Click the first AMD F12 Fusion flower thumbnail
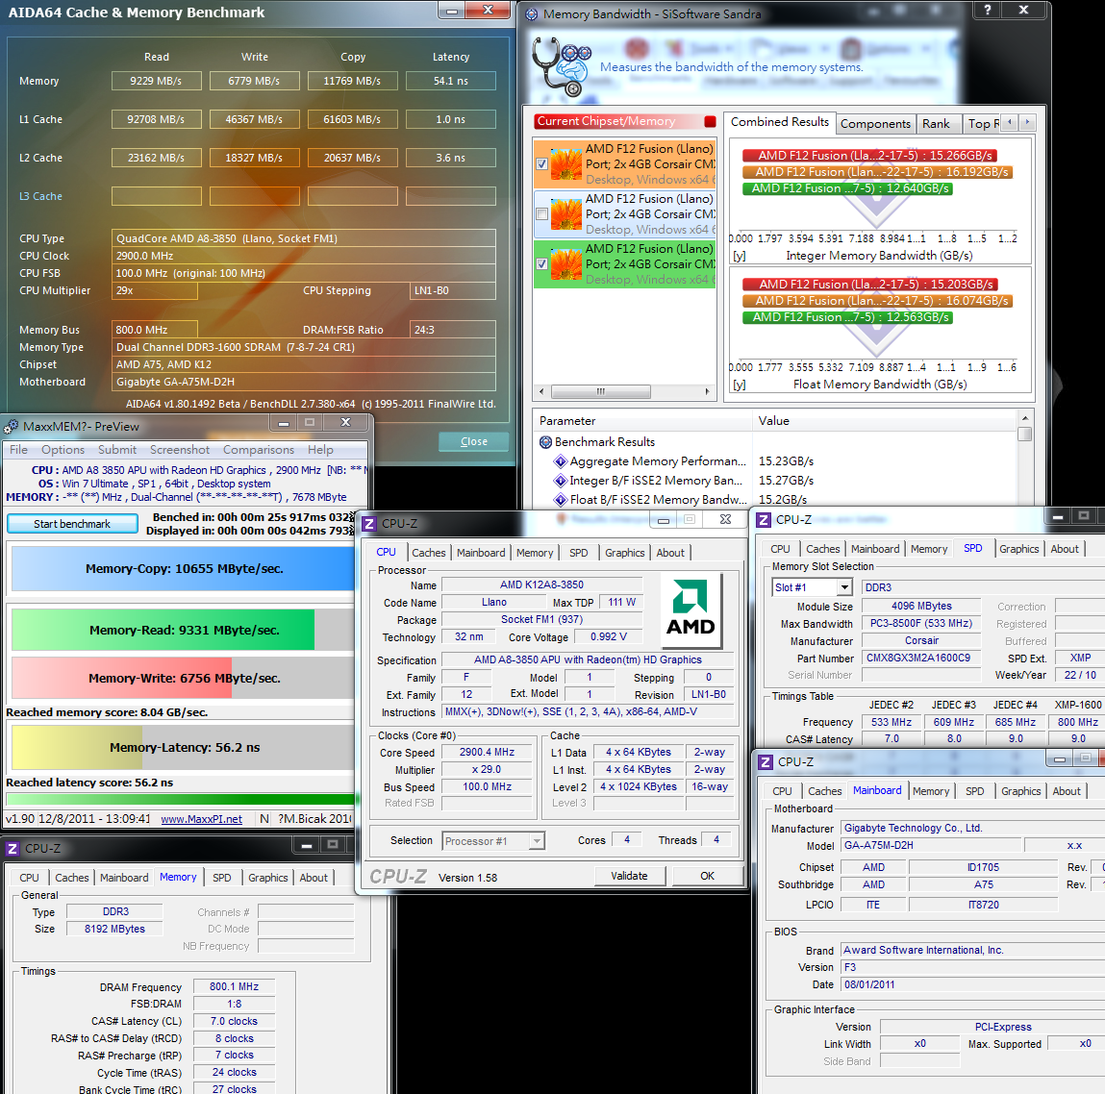 [565, 164]
